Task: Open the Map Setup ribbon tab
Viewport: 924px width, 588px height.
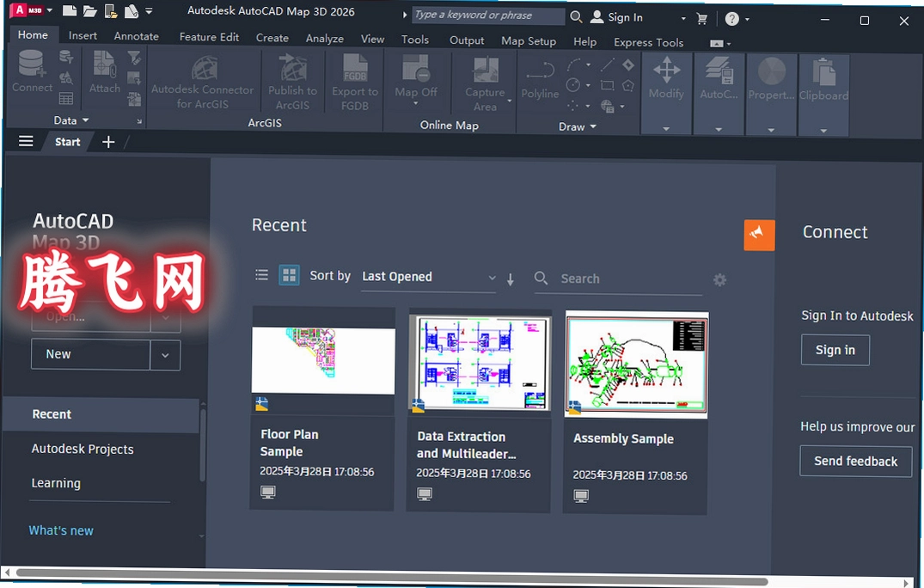Action: [529, 40]
